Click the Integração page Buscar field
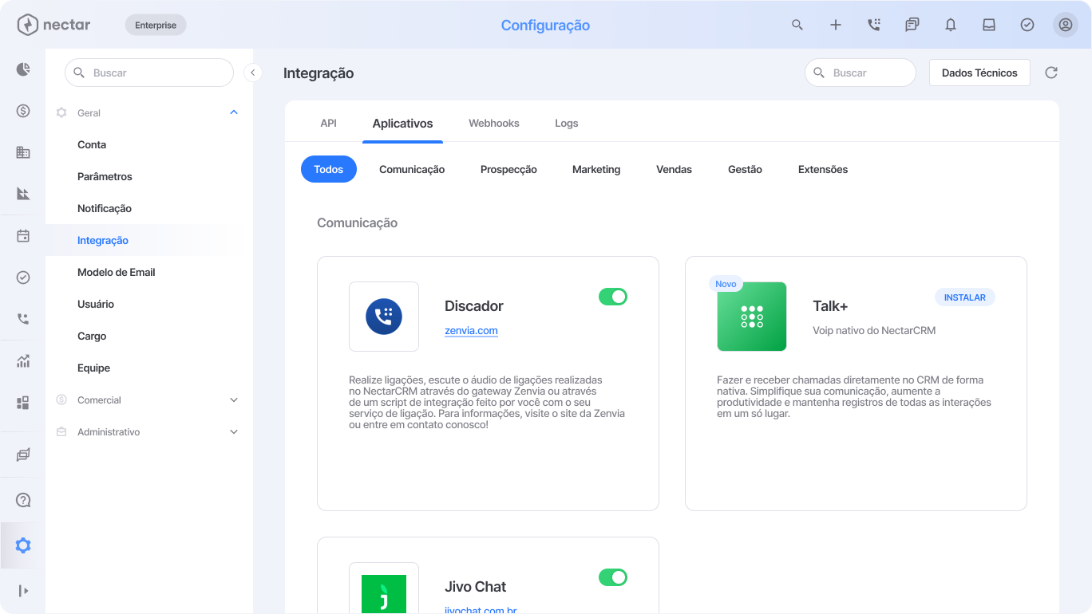 861,73
